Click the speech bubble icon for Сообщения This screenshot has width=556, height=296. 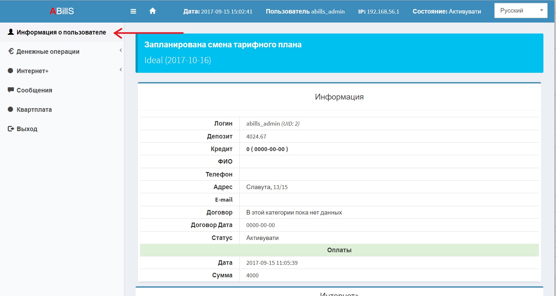[x=11, y=90]
